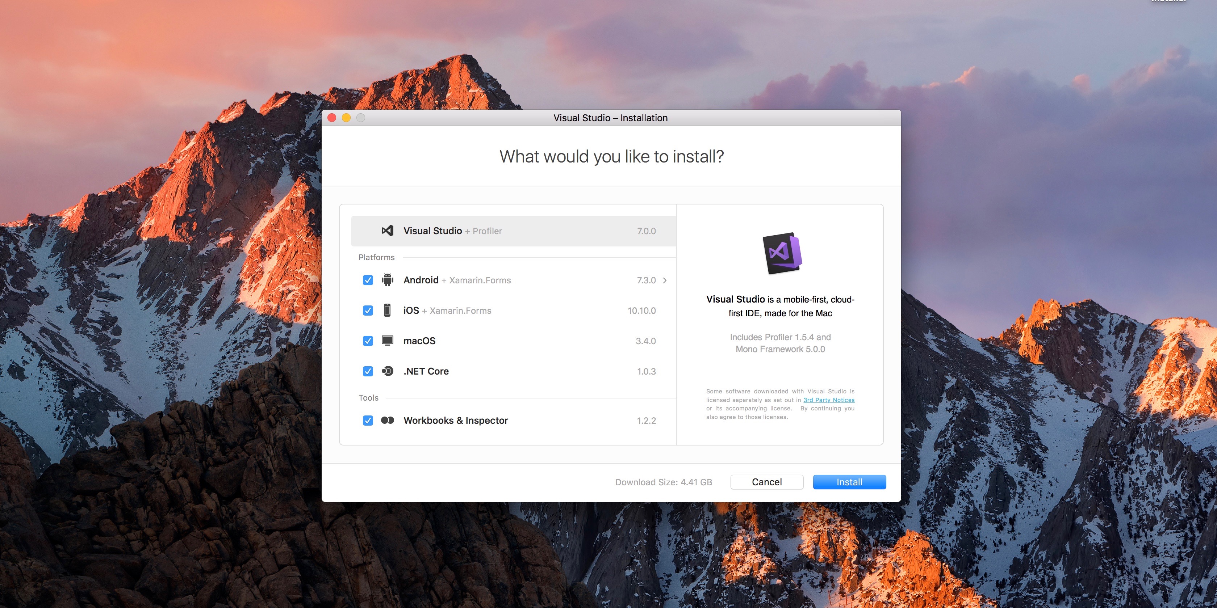Open the 3rd Party Notices link
Screen dimensions: 1217x608
click(x=829, y=400)
